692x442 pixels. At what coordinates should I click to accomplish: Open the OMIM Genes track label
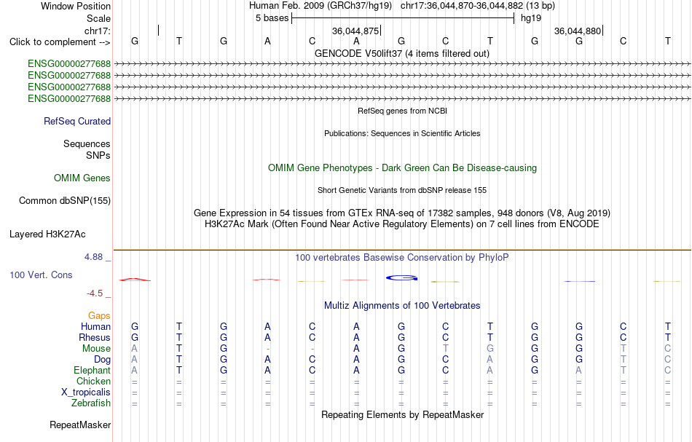tap(82, 178)
